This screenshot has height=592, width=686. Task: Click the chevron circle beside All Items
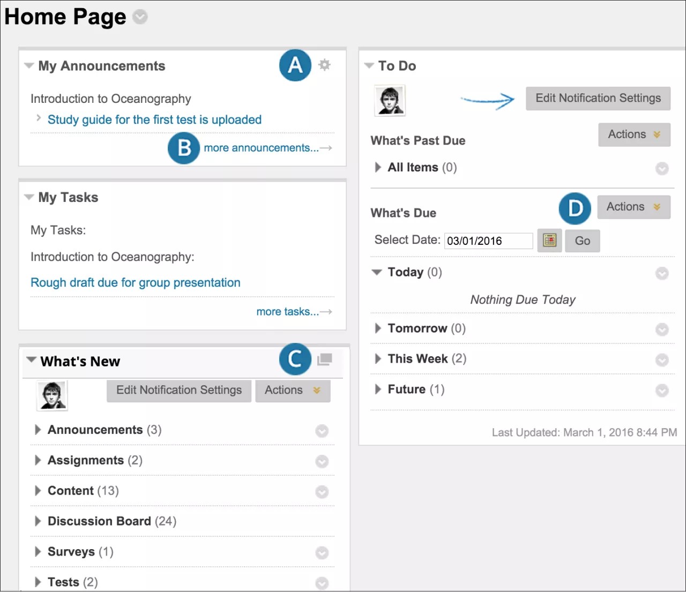(661, 168)
